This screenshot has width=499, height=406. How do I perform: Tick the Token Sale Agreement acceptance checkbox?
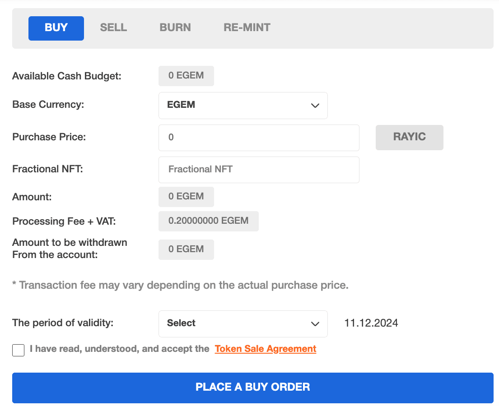tap(19, 350)
